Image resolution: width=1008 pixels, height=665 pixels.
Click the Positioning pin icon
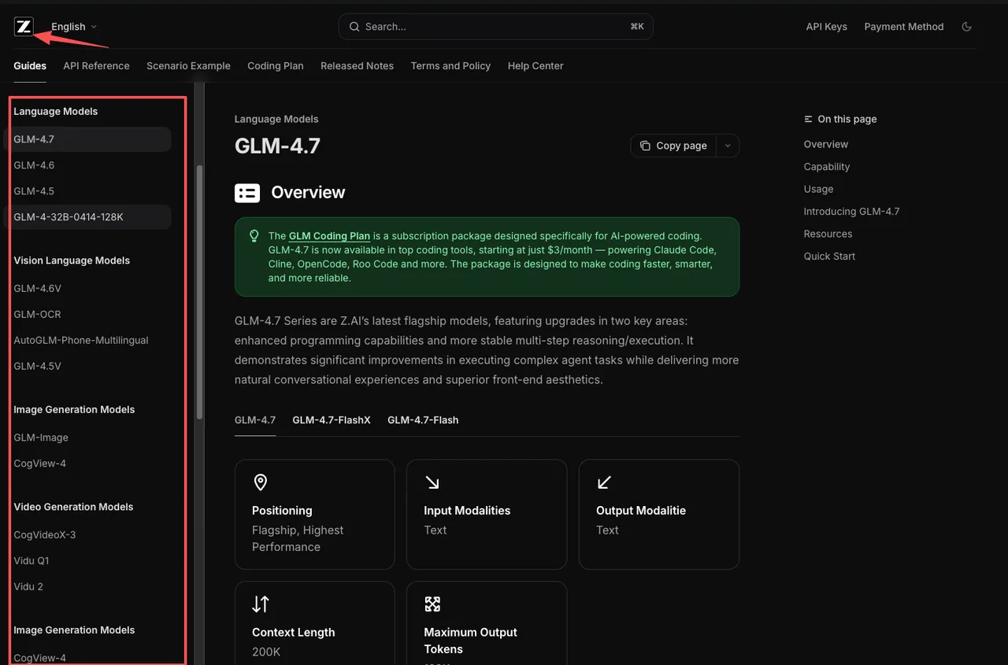click(261, 482)
